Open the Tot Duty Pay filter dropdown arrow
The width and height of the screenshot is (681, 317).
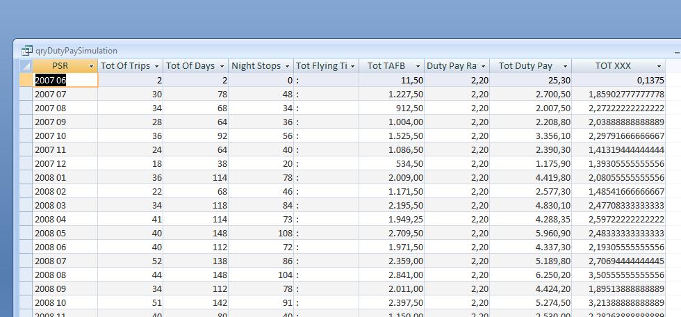[x=565, y=66]
